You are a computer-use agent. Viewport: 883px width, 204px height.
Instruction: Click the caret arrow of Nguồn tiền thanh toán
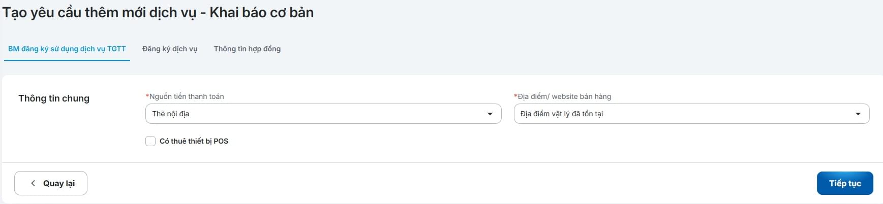[490, 114]
